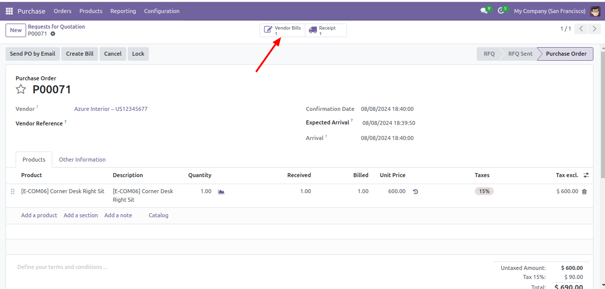Screen dimensions: 605x289
Task: Click the user avatar in the top bar
Action: click(595, 11)
